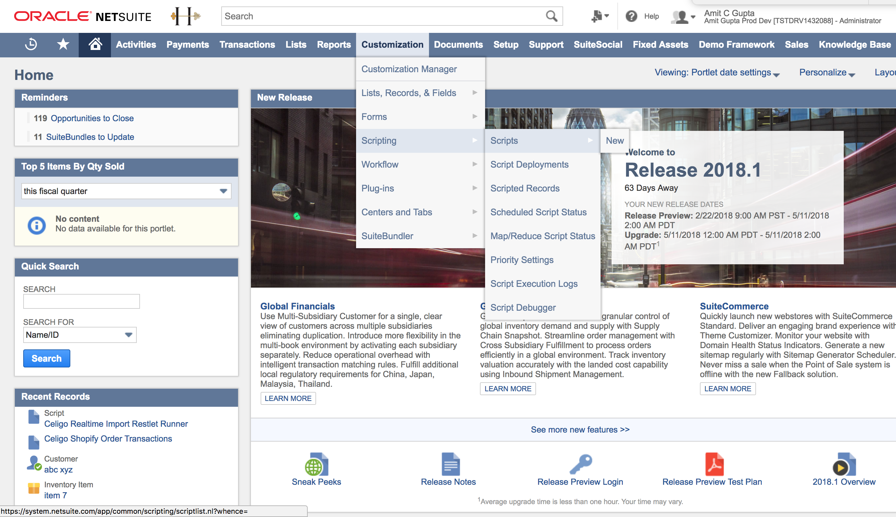Open the Personalize dropdown
This screenshot has width=896, height=517.
click(x=827, y=73)
